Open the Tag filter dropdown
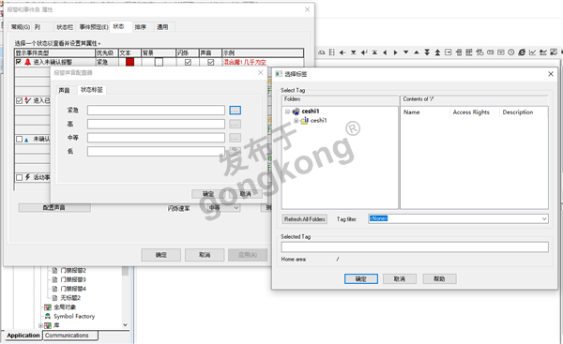 coord(544,218)
